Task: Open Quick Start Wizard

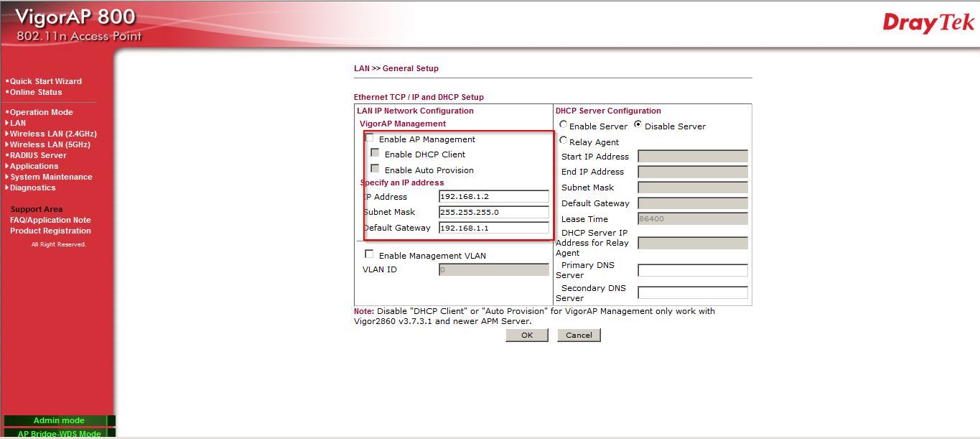Action: tap(45, 81)
